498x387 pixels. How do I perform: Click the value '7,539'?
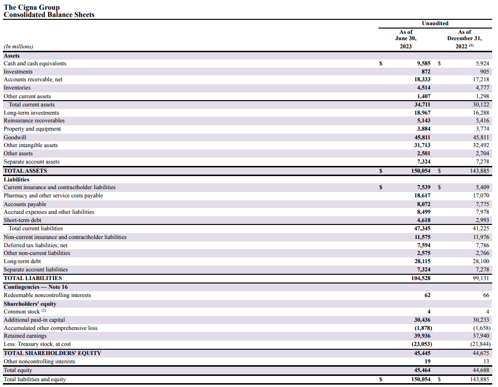coord(423,188)
